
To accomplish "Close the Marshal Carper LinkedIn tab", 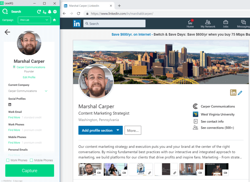I will point(111,6).
